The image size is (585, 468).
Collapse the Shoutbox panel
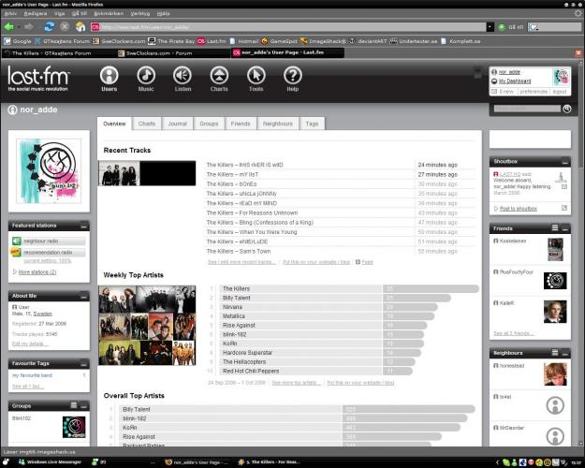(567, 162)
